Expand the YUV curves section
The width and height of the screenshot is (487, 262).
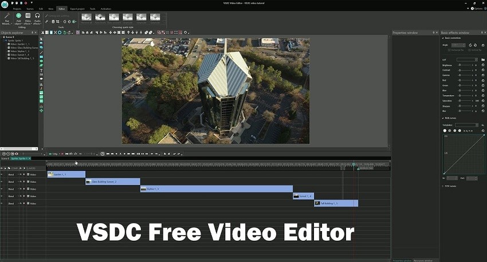pyautogui.click(x=443, y=186)
